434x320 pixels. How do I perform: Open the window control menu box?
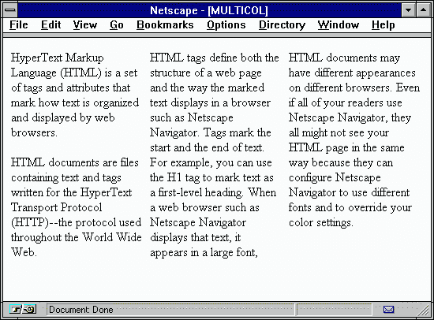click(x=10, y=10)
